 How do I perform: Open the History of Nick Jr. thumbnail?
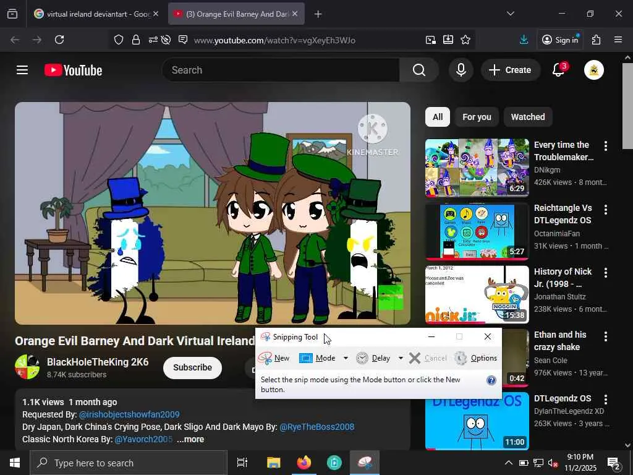[477, 294]
